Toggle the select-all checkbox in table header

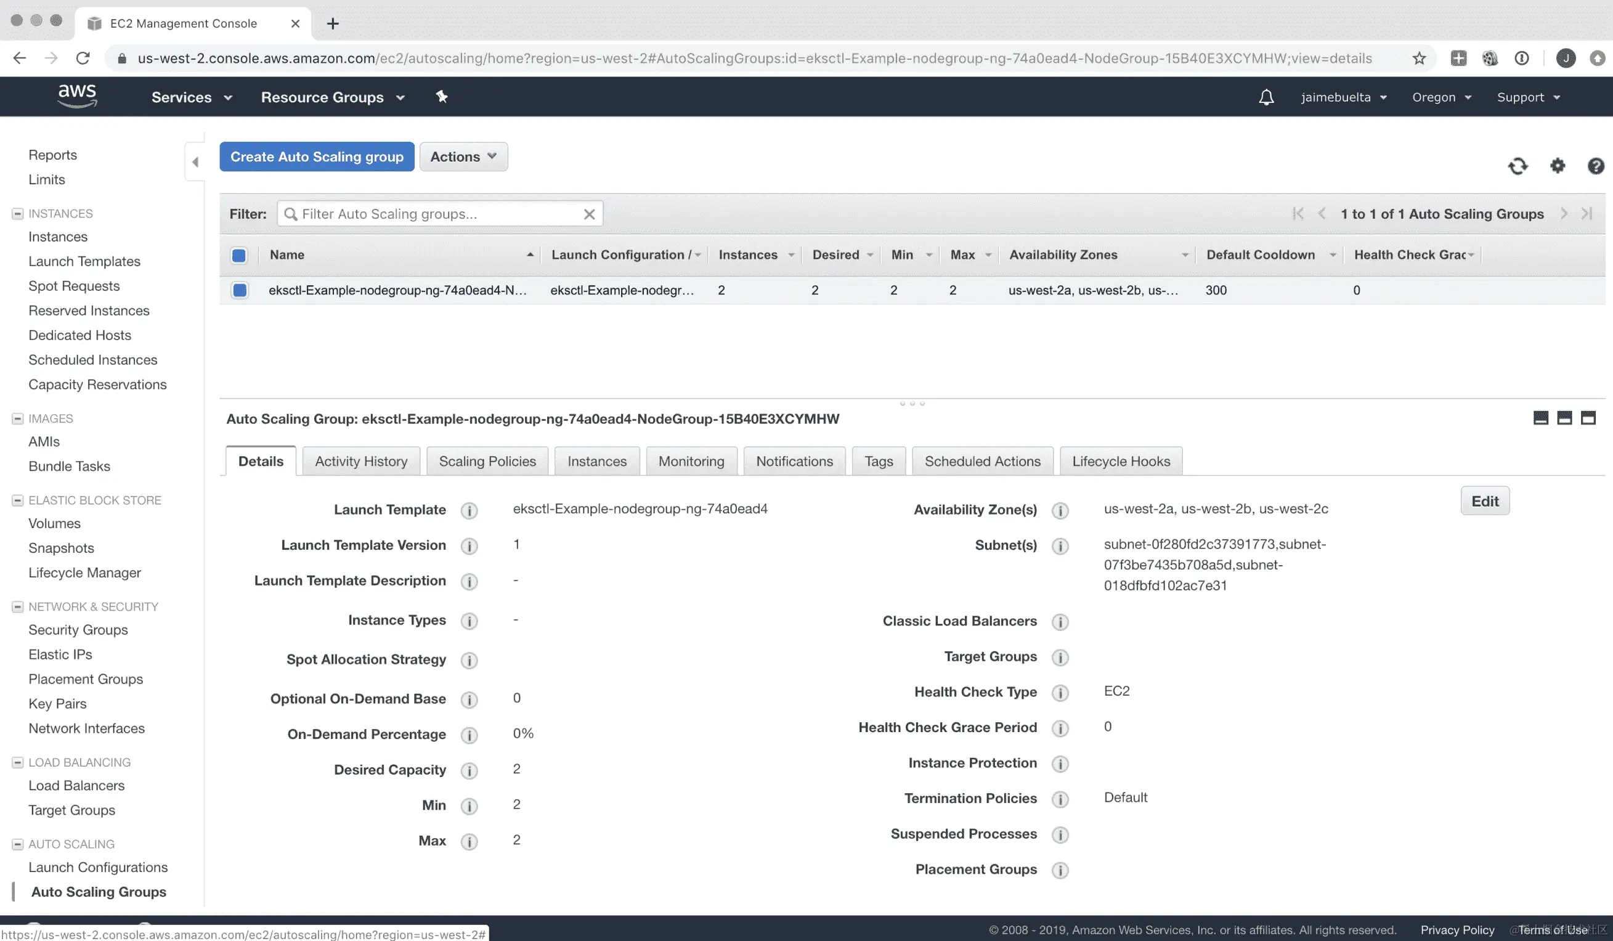click(239, 255)
